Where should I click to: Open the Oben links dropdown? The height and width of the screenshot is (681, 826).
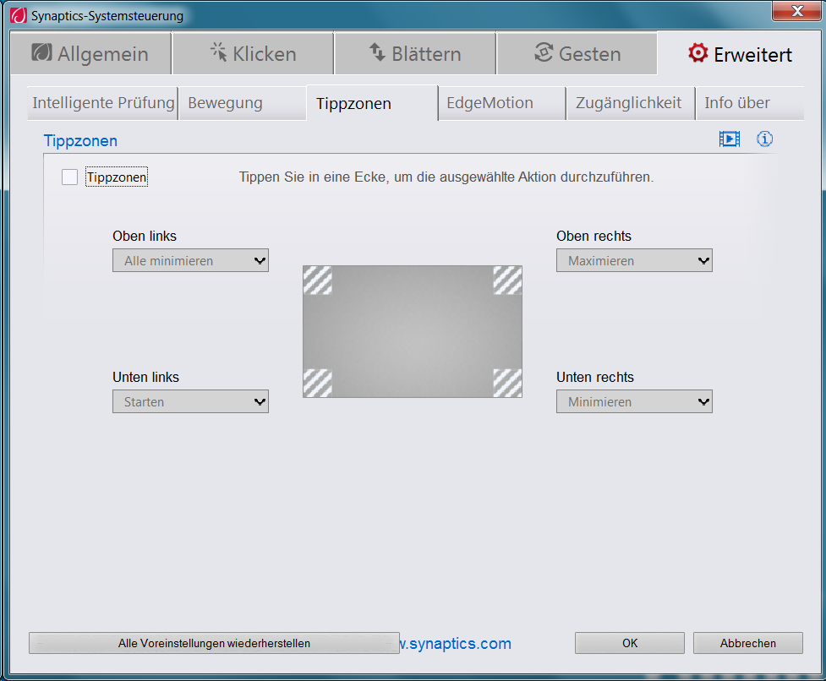coord(191,260)
